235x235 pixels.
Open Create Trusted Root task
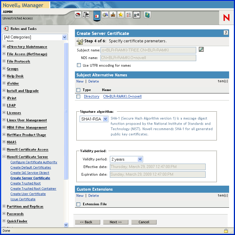click(26, 183)
